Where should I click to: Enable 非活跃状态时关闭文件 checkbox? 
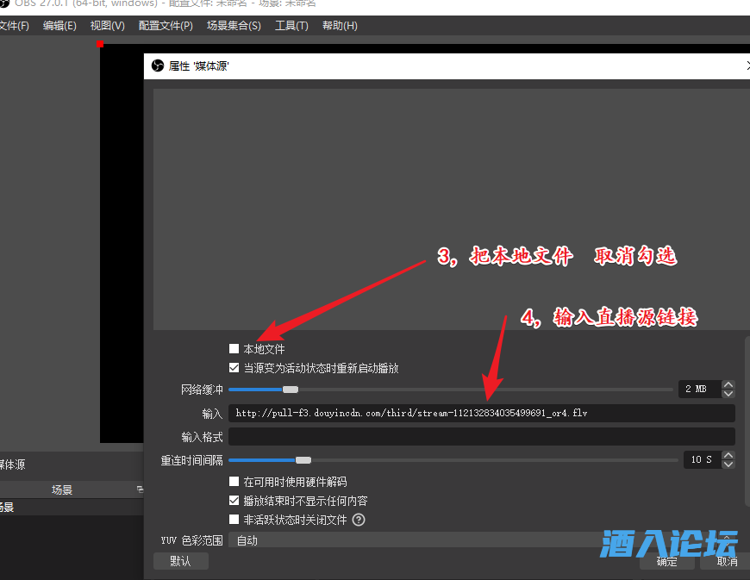tap(234, 520)
